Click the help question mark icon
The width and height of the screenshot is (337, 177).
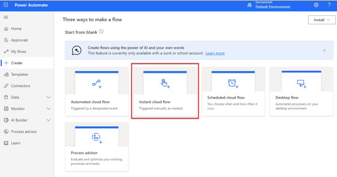pyautogui.click(x=329, y=5)
